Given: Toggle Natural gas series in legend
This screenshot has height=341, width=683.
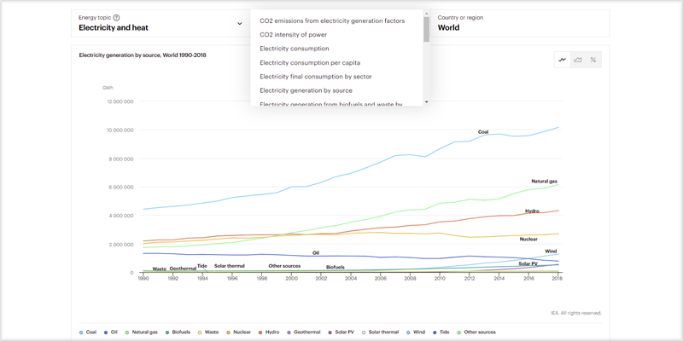Looking at the screenshot, I should [x=142, y=332].
